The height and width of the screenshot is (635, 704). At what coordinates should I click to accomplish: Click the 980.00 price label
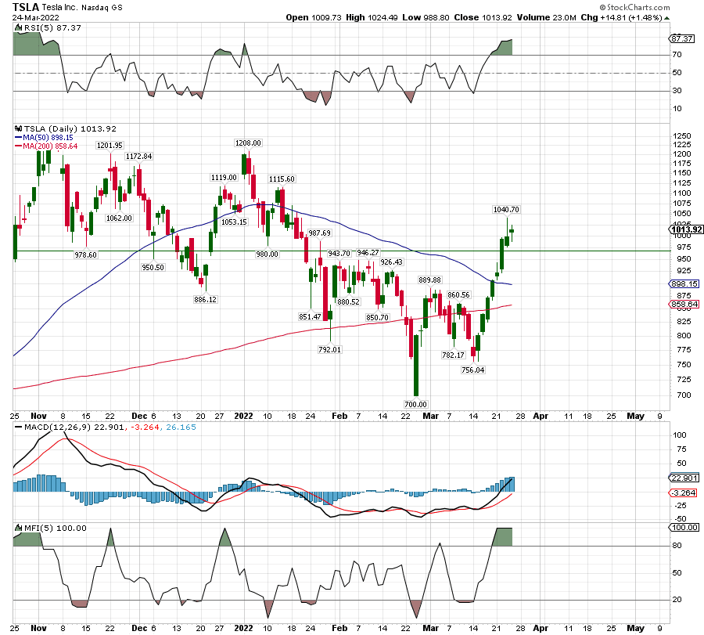click(267, 254)
